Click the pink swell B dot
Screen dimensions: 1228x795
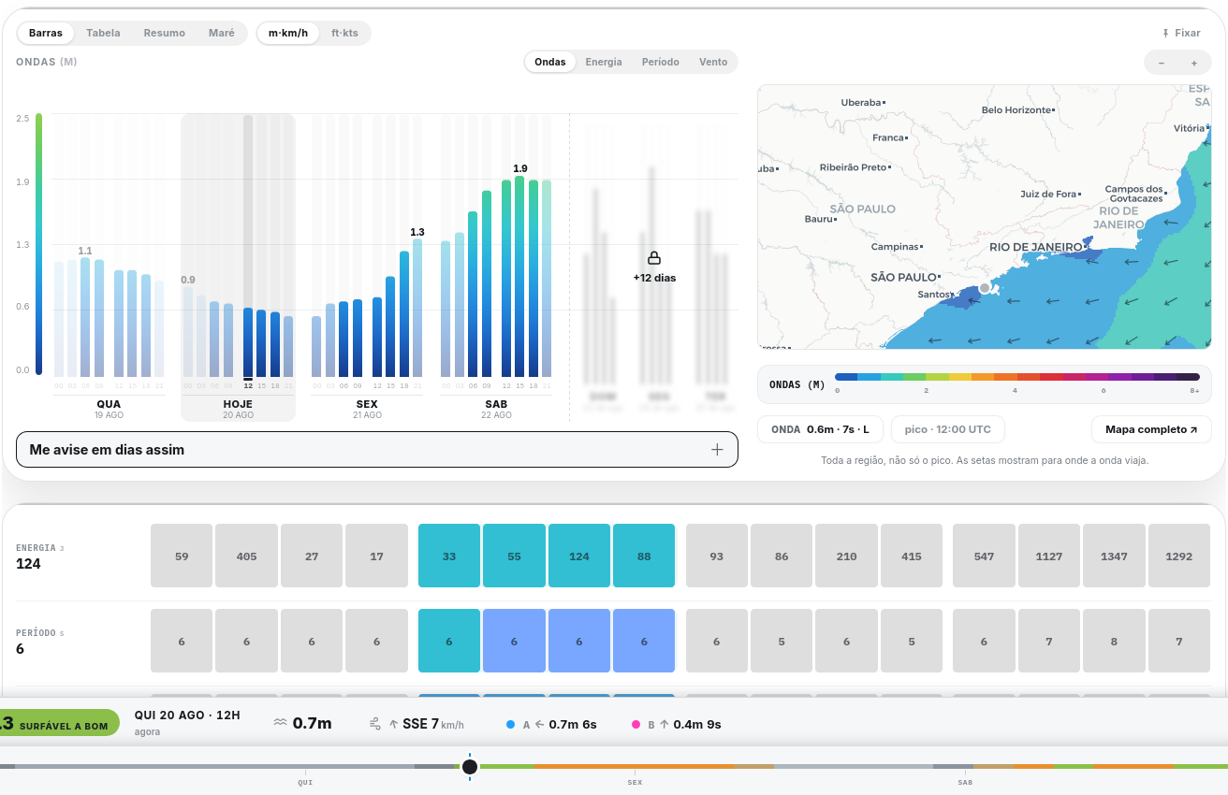pyautogui.click(x=636, y=724)
